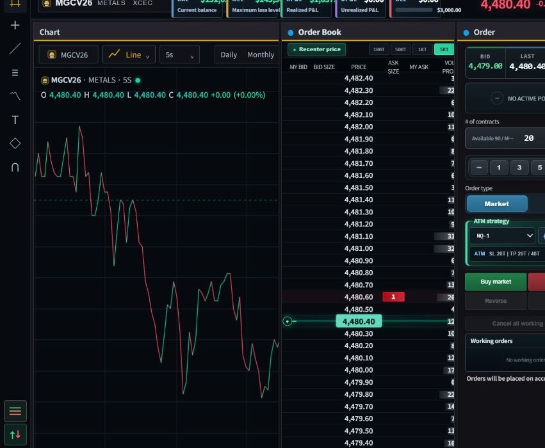Switch chart to Monthly range
Image resolution: width=545 pixels, height=448 pixels.
[261, 54]
